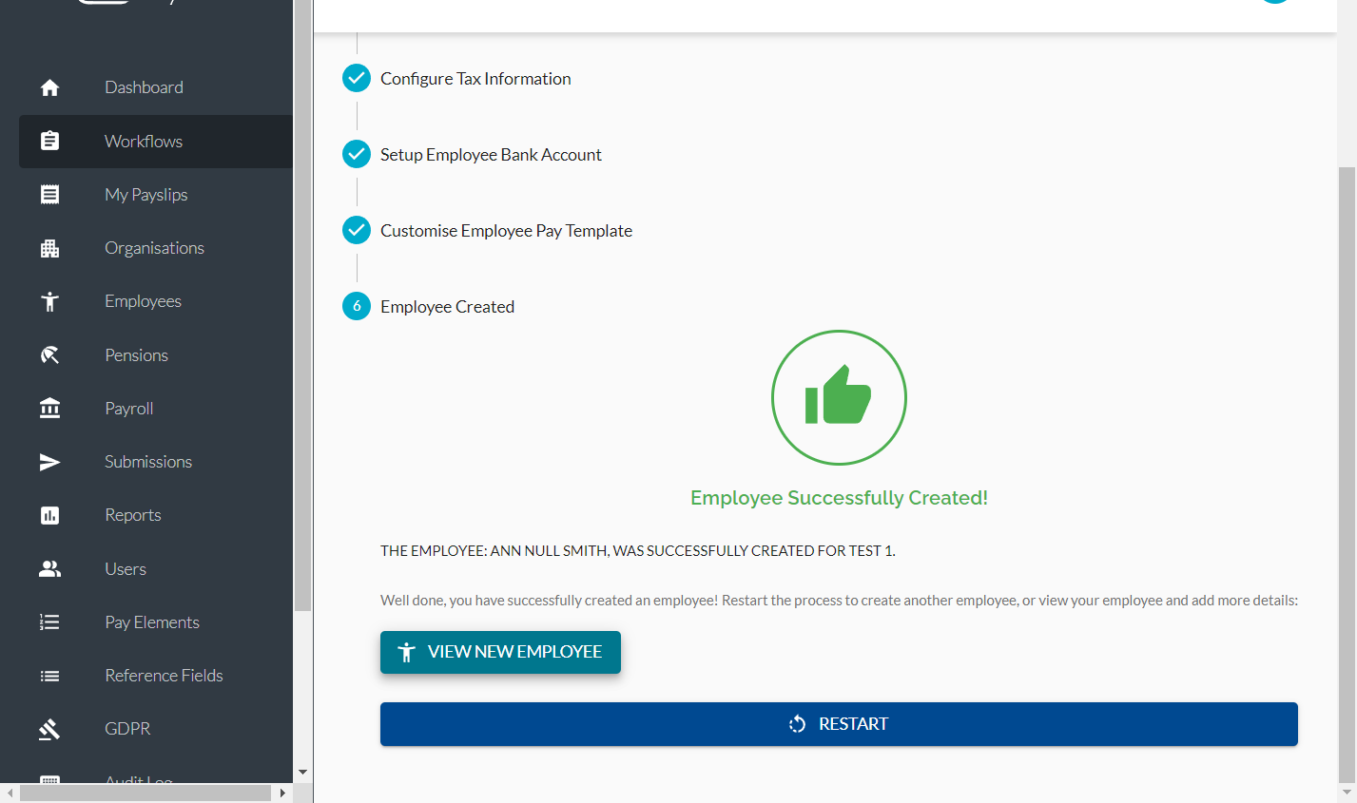This screenshot has width=1357, height=803.
Task: Select Users in the sidebar
Action: 156,569
